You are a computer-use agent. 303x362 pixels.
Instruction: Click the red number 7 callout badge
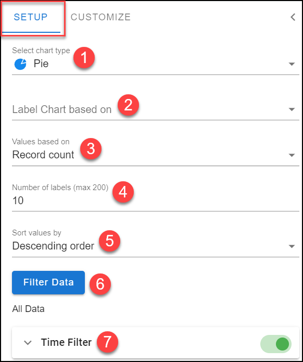(107, 342)
